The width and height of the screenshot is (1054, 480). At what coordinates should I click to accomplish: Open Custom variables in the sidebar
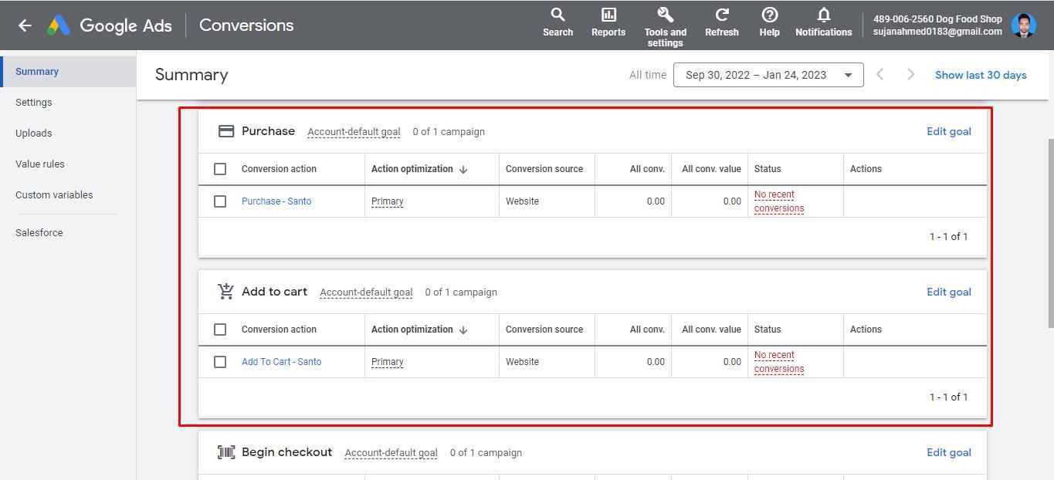point(54,195)
